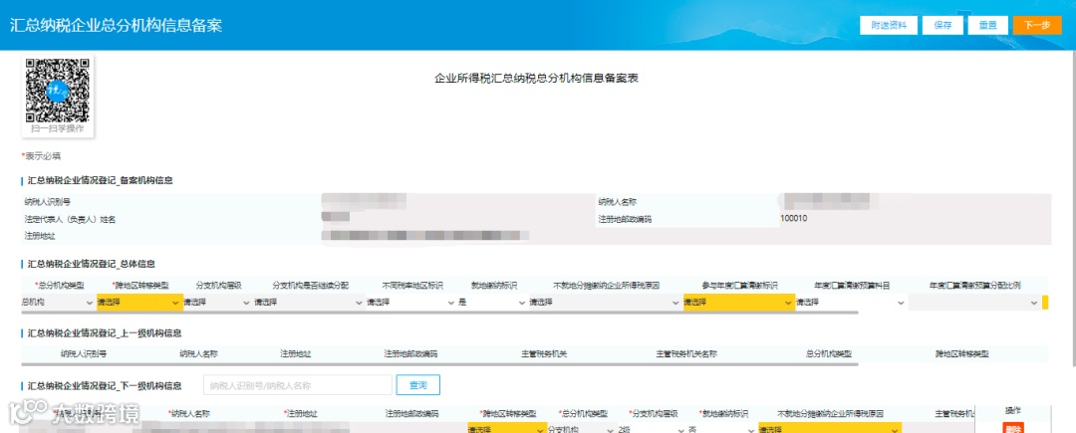This screenshot has height=433, width=1076.
Task: Open lower-level row 跨地区转移类型 dropdown
Action: [506, 429]
